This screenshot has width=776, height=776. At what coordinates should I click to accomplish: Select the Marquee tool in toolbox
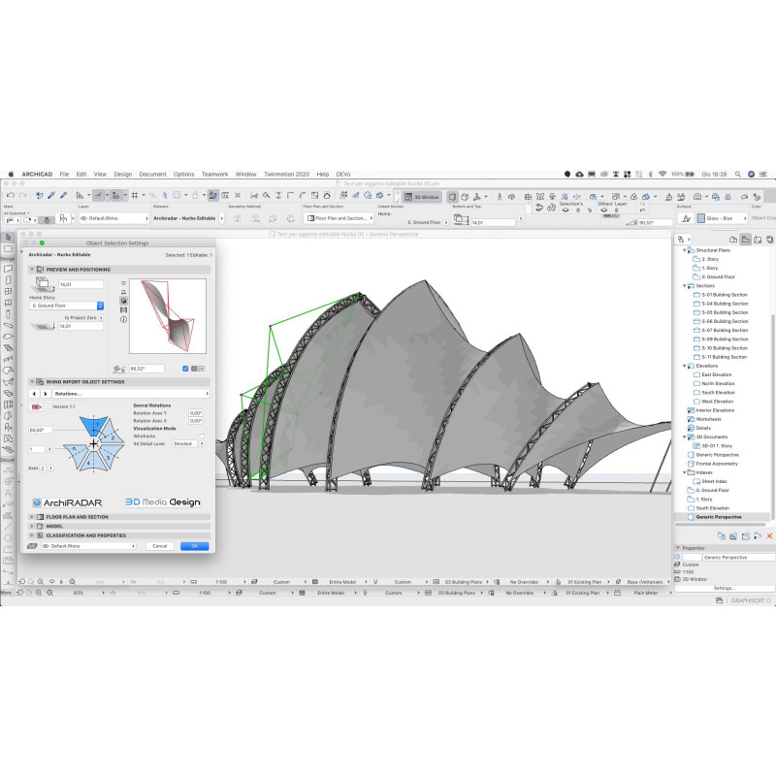pos(9,248)
